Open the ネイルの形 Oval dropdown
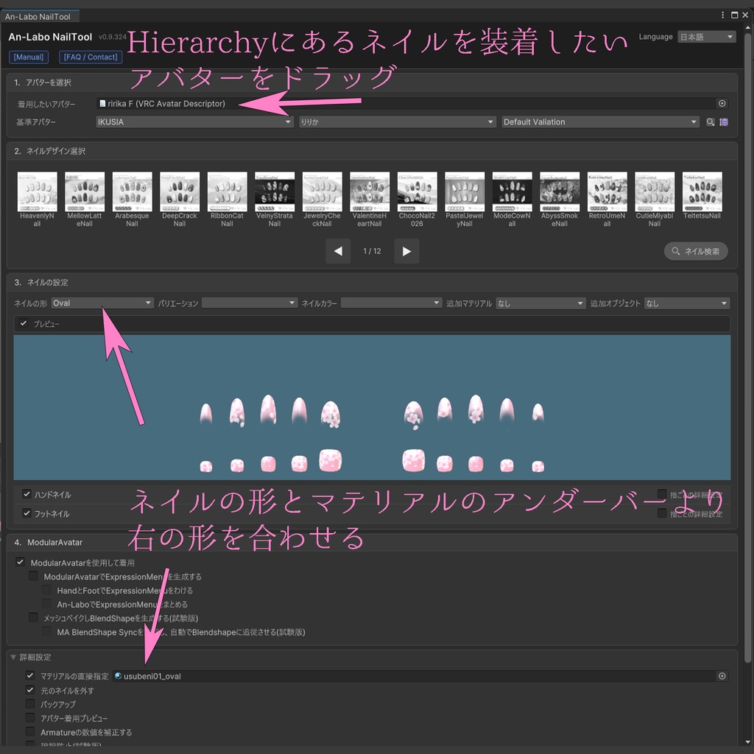The width and height of the screenshot is (754, 754). (102, 303)
